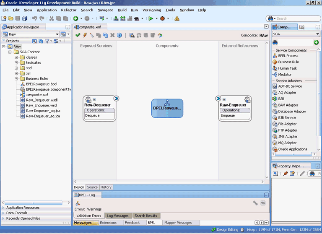This screenshot has width=322, height=234.
Task: Click the Cut scissors icon
Action: coord(52,18)
